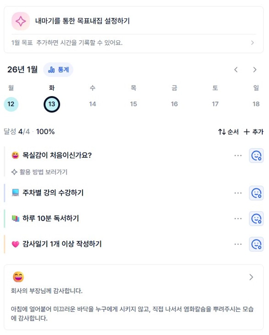Toggle completion emoji for 하루 10분 독서하기
The image size is (269, 335).
(x=256, y=219)
